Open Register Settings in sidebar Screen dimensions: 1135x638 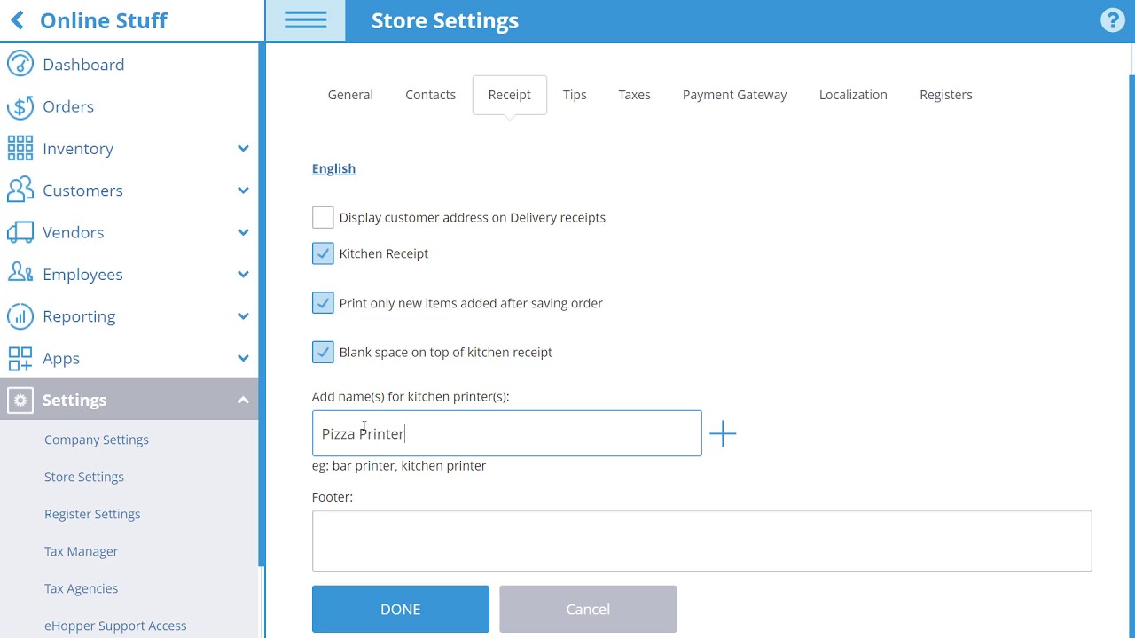coord(92,514)
